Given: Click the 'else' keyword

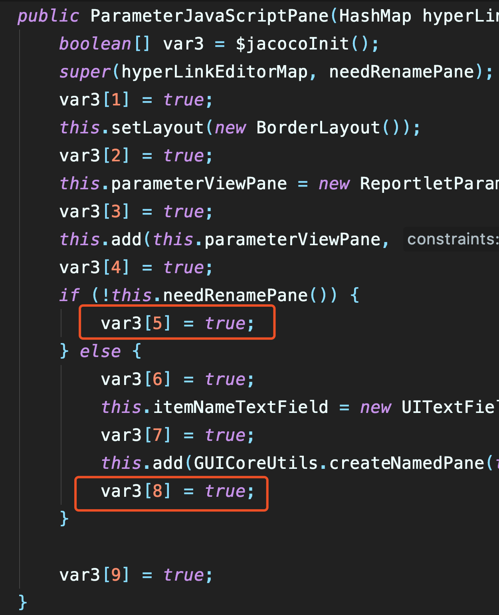Looking at the screenshot, I should click(x=100, y=351).
